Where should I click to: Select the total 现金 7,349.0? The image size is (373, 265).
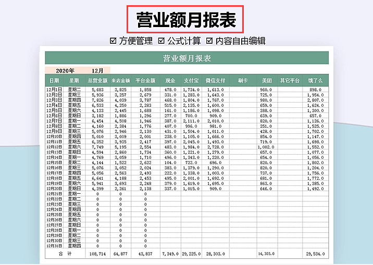170,254
